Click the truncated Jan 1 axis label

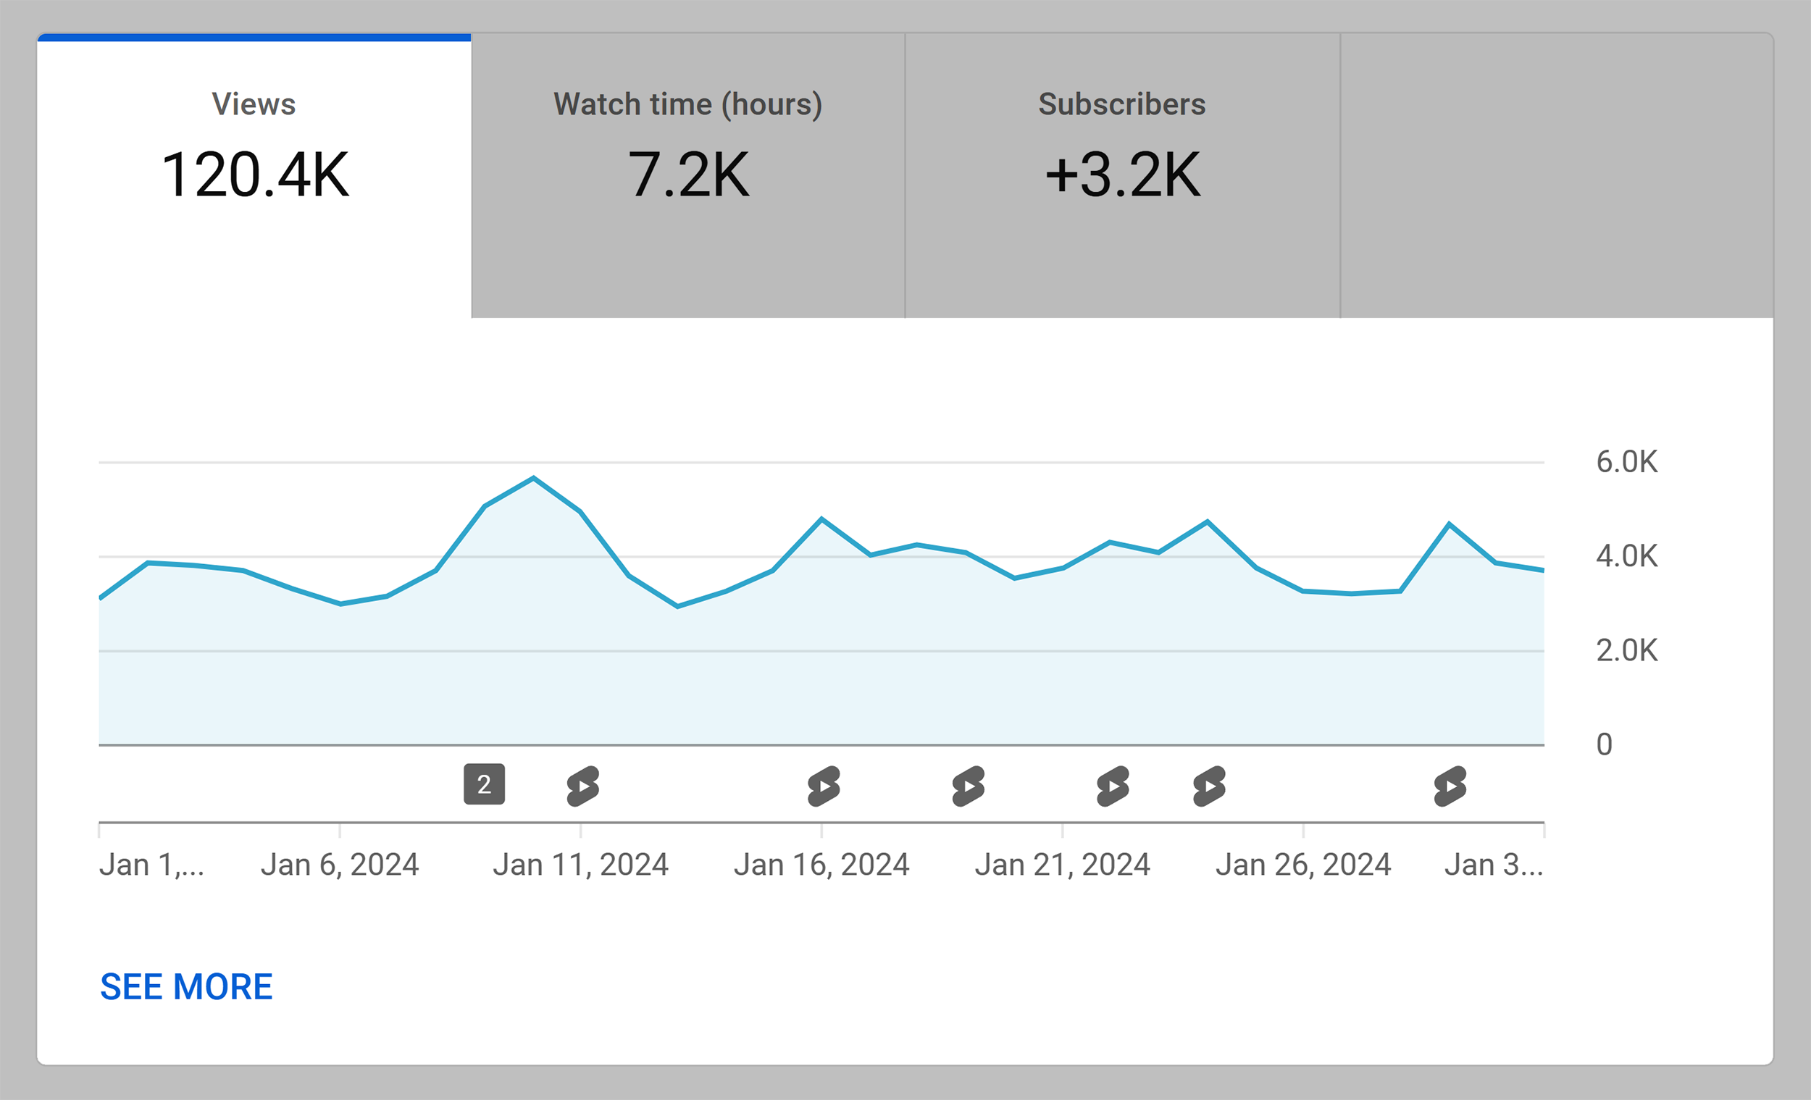[151, 865]
